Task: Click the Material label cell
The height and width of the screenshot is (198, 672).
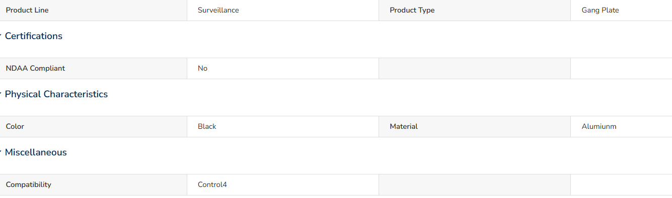Action: (x=475, y=127)
